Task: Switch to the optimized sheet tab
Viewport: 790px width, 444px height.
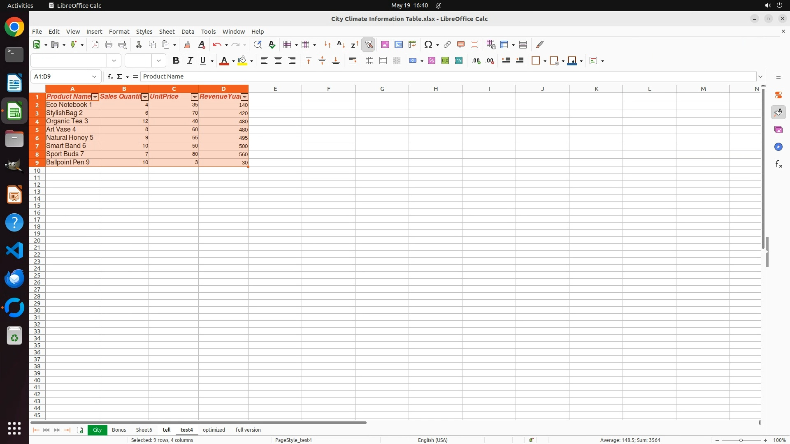Action: coord(214,430)
